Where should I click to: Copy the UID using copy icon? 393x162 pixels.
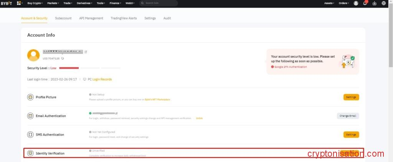(x=63, y=58)
